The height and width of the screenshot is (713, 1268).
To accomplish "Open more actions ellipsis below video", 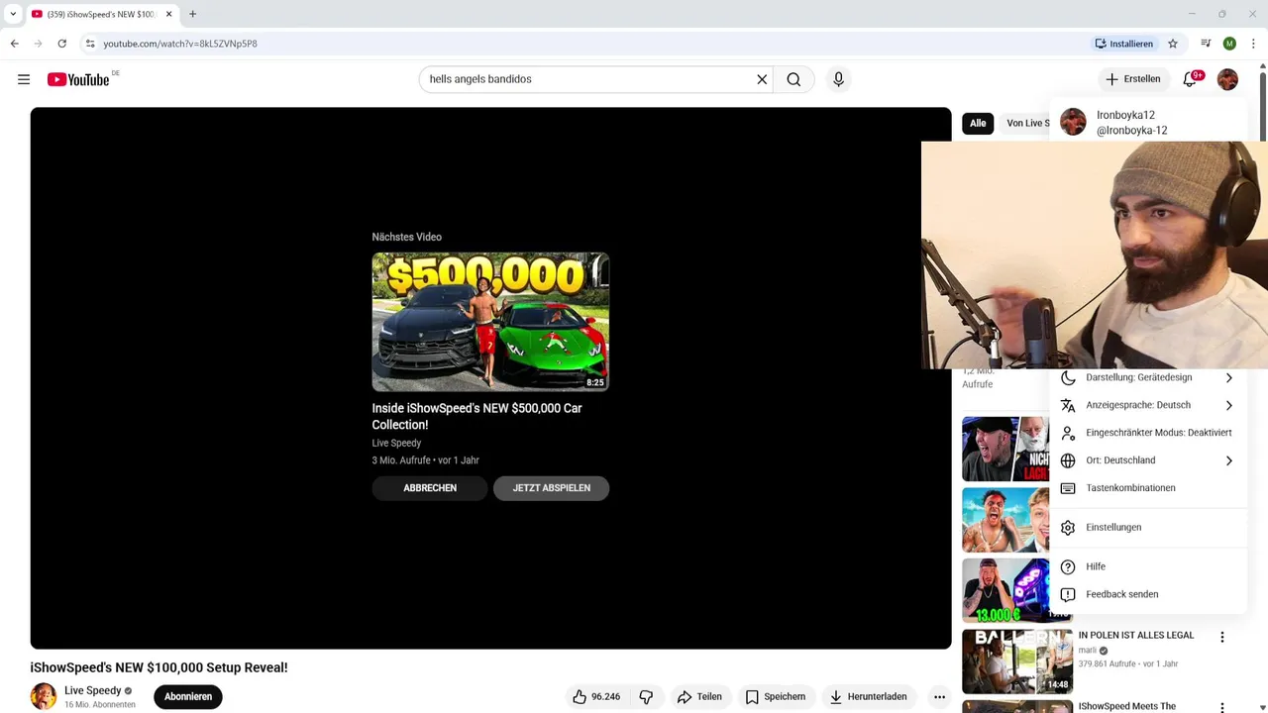I will (x=939, y=697).
